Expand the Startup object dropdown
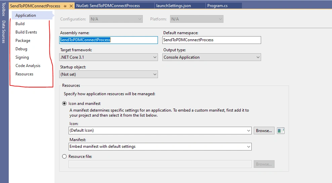This screenshot has width=332, height=183. pyautogui.click(x=109, y=74)
